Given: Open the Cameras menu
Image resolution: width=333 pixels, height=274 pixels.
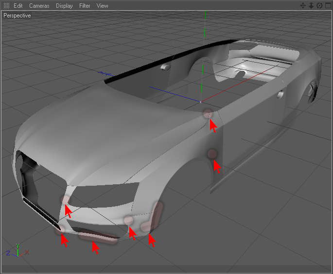Looking at the screenshot, I should pyautogui.click(x=39, y=6).
